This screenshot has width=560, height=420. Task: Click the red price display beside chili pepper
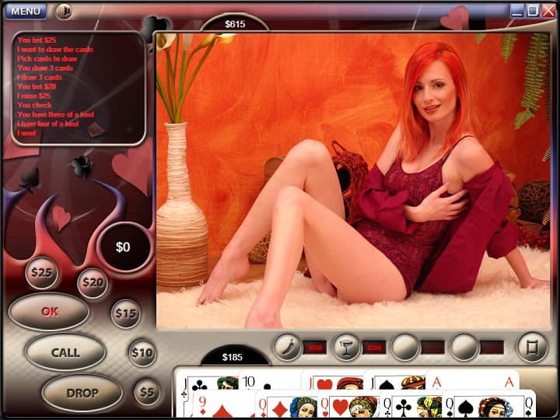point(315,347)
